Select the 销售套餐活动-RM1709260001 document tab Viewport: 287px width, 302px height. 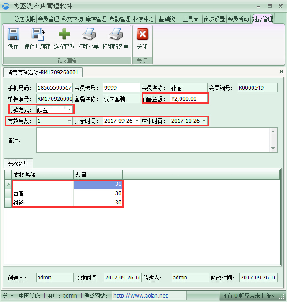(x=42, y=72)
